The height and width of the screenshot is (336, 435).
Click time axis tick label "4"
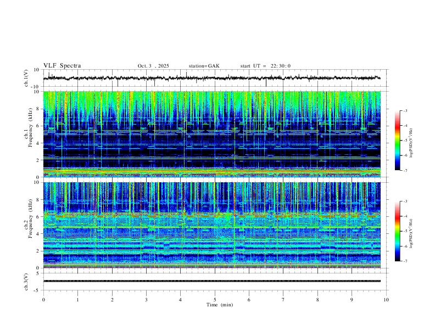coord(181,300)
